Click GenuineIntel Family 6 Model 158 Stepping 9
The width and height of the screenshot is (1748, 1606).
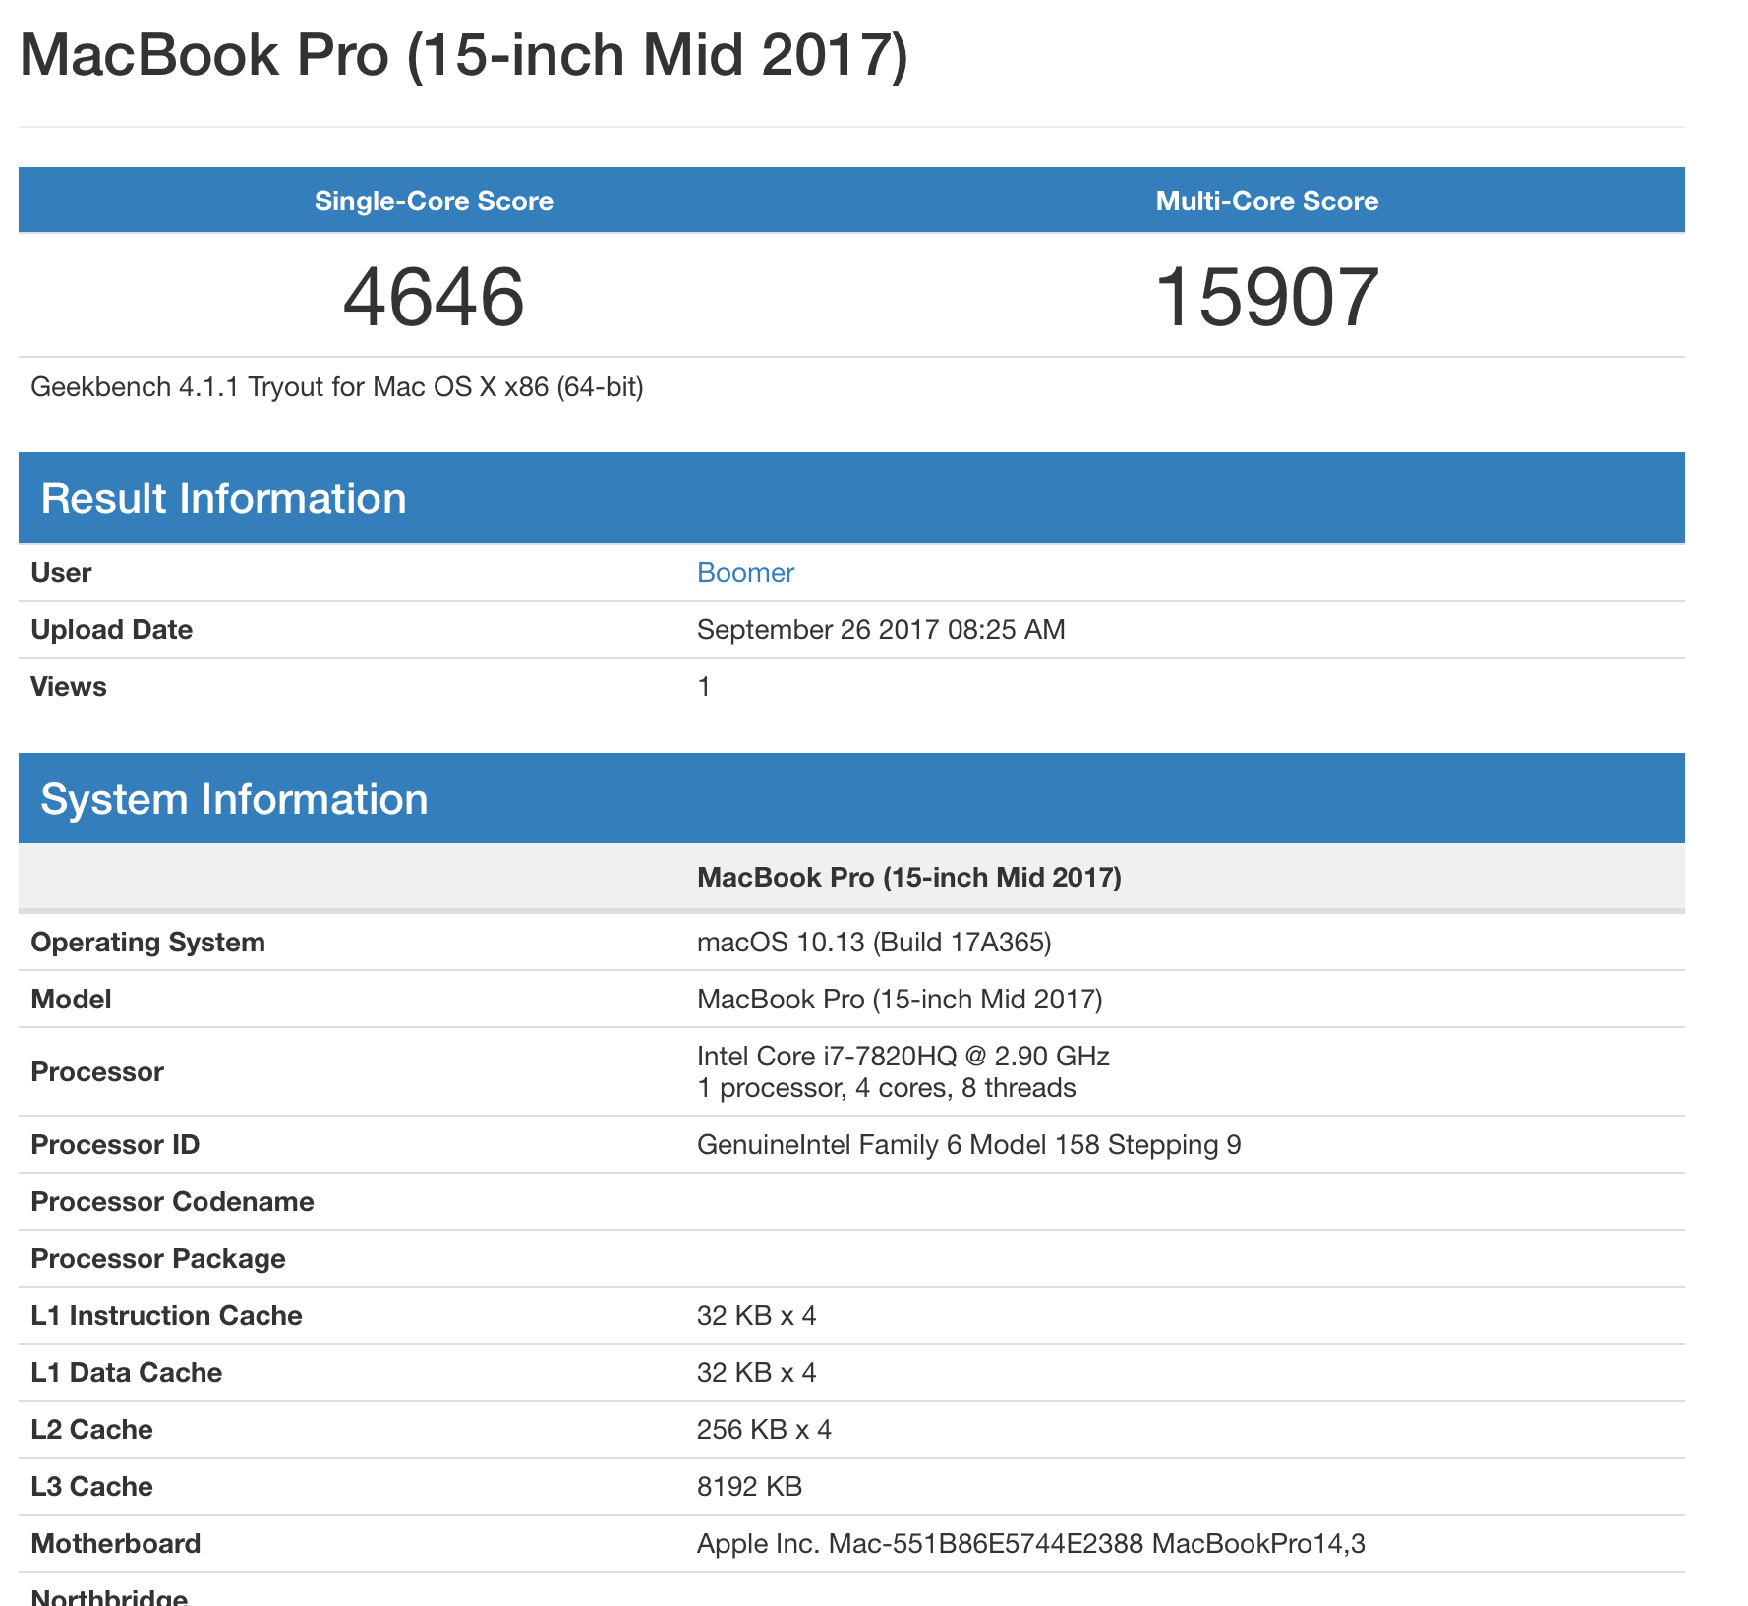968,1144
